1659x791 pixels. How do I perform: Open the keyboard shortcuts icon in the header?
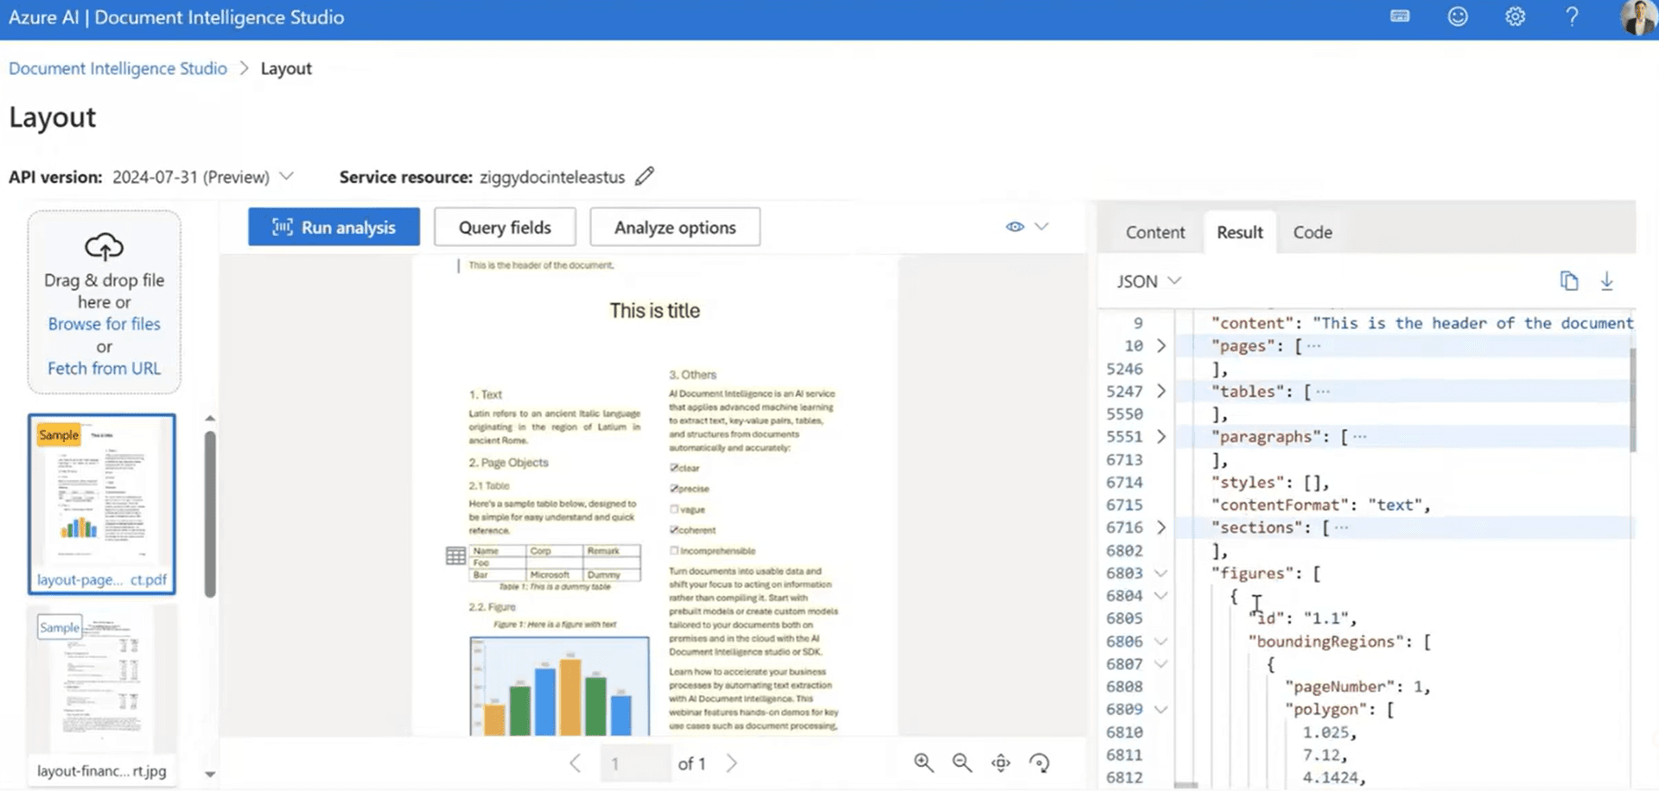pos(1399,16)
